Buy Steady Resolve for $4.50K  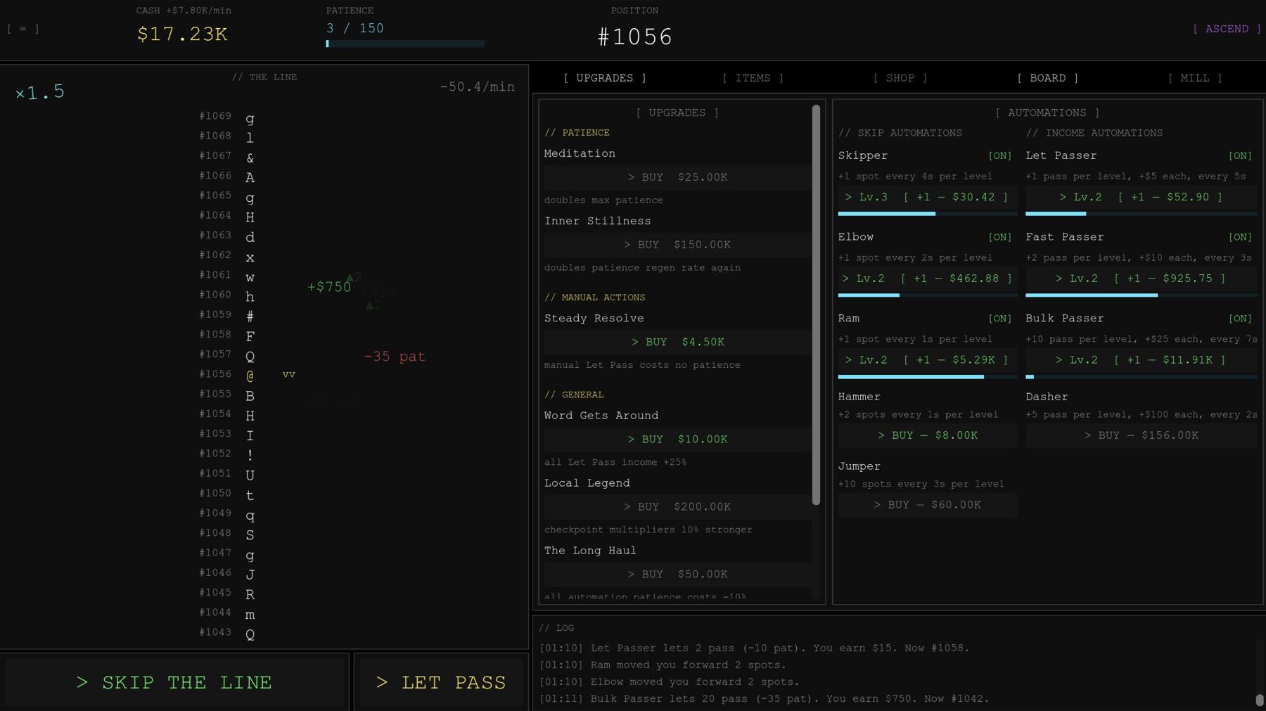(677, 342)
